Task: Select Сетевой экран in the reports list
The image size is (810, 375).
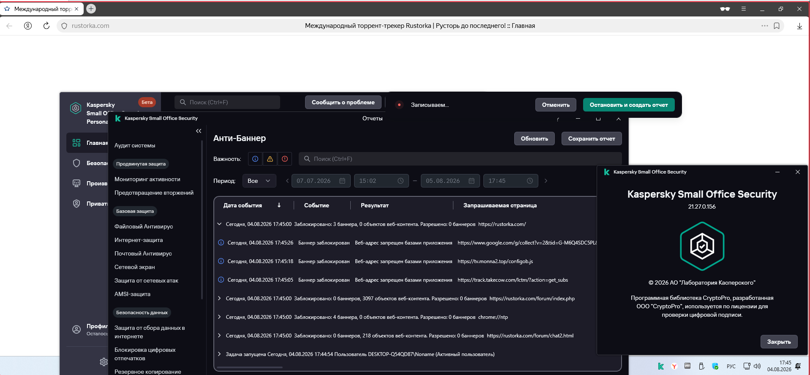Action: click(x=135, y=267)
